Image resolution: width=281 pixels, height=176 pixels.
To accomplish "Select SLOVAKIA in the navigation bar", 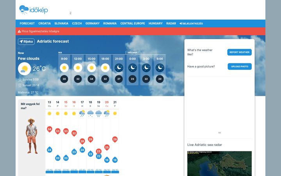I will (61, 23).
